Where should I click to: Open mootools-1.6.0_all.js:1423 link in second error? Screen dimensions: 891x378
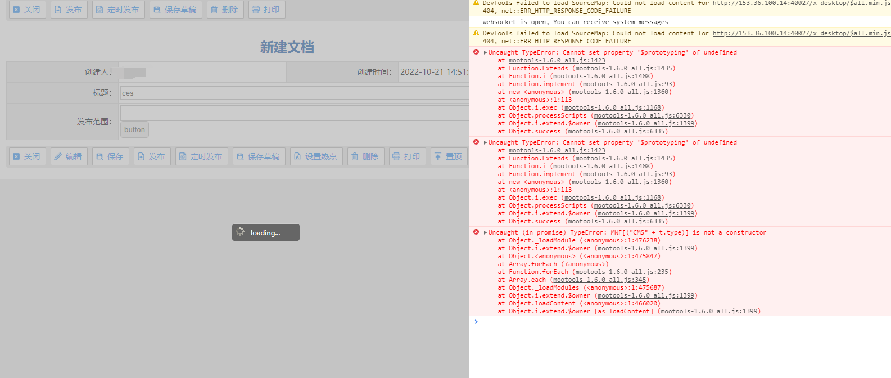point(557,150)
